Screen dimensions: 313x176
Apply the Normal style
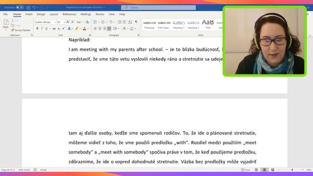[x=149, y=25]
